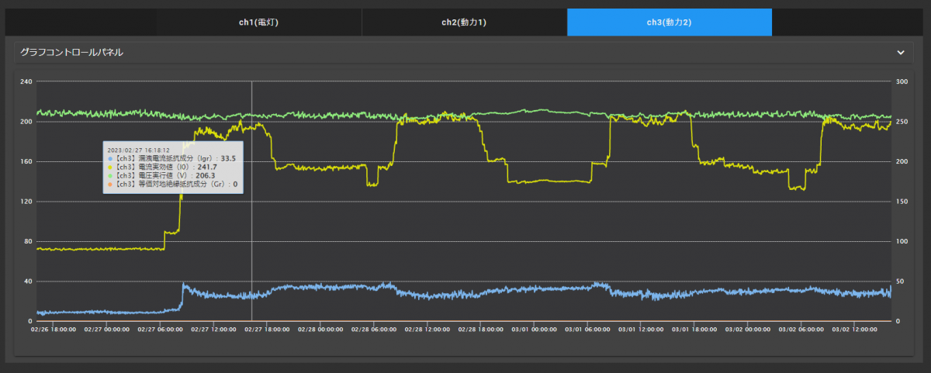Image resolution: width=931 pixels, height=373 pixels.
Task: Click the 02/27 18:00:00 x-axis label
Action: point(266,329)
